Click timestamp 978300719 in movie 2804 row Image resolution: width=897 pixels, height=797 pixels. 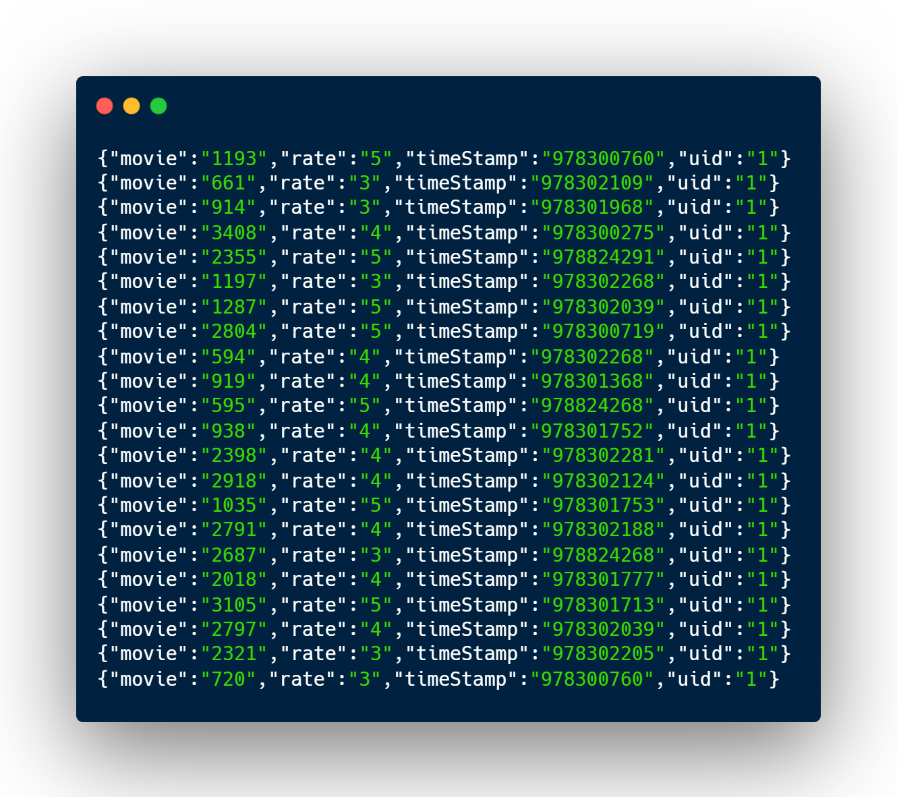[x=604, y=331]
